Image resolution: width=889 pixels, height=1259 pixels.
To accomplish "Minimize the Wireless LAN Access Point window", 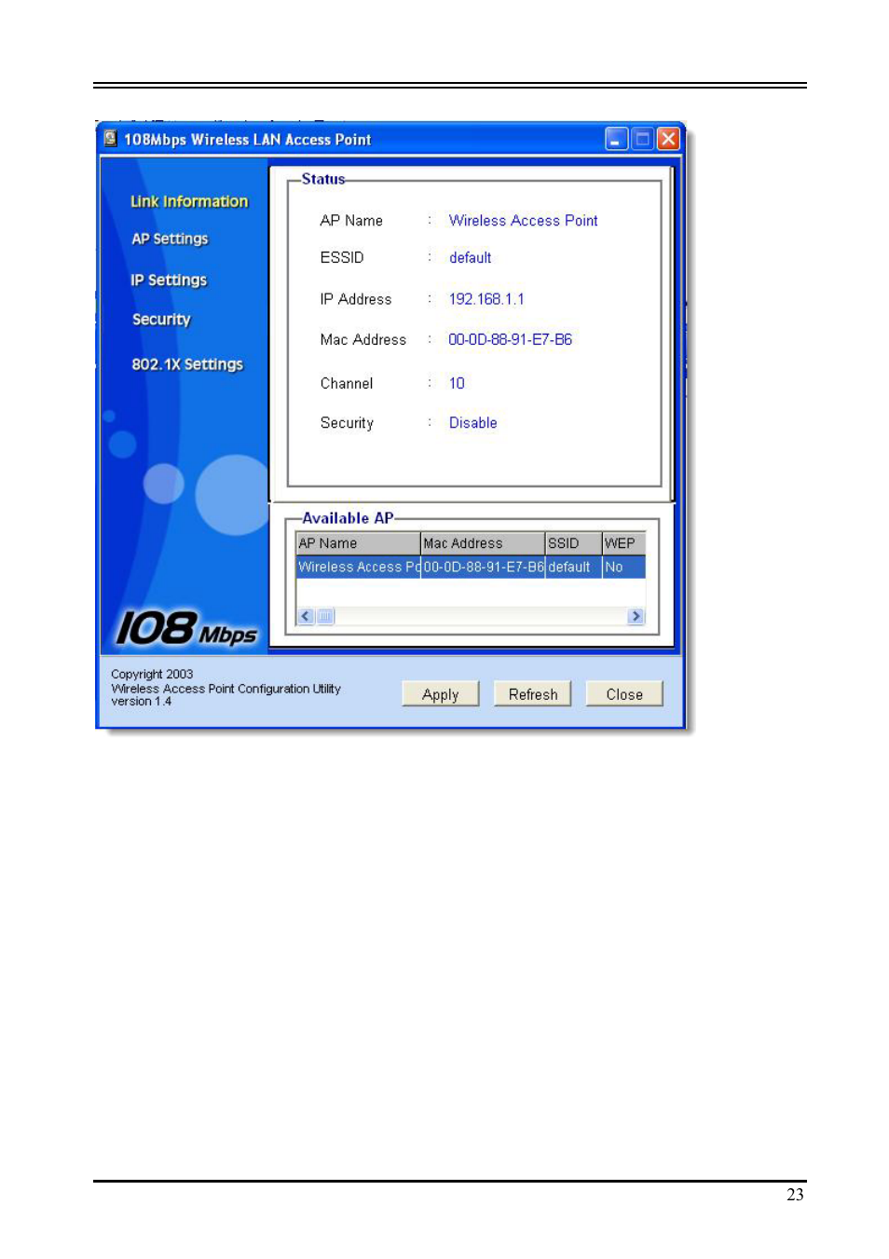I will coord(616,139).
